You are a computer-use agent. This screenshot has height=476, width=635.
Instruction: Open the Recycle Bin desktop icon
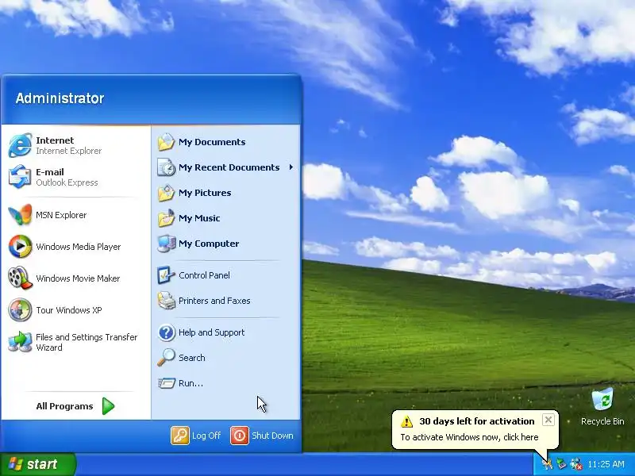602,399
